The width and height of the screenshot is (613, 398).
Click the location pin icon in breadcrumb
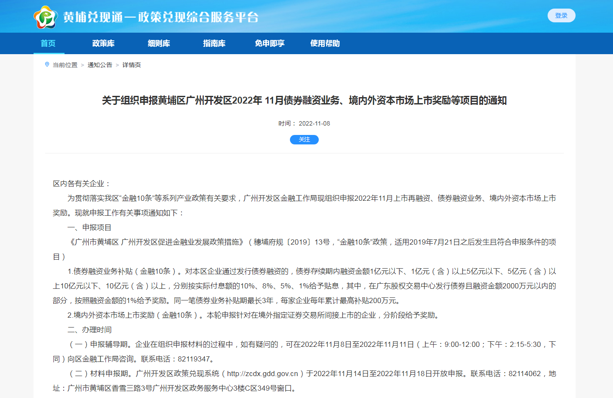click(47, 64)
